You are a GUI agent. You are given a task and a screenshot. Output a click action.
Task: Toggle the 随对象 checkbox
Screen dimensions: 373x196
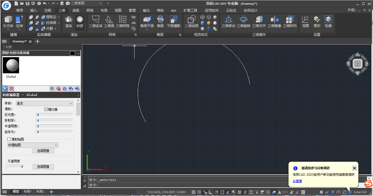(46, 109)
